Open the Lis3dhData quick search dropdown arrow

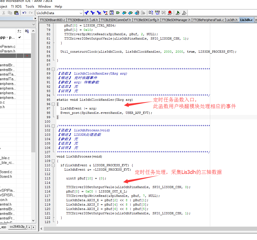pos(81,13)
